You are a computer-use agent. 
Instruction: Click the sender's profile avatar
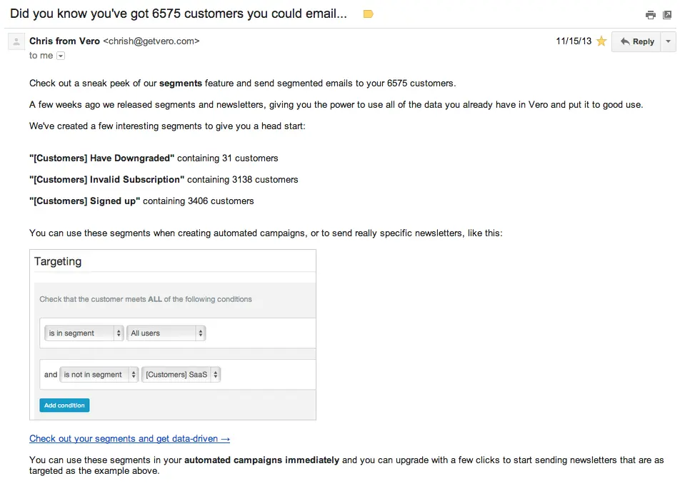(x=16, y=42)
